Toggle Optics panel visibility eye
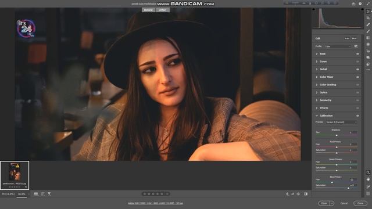Viewport: 372px width, 209px height. pos(357,93)
